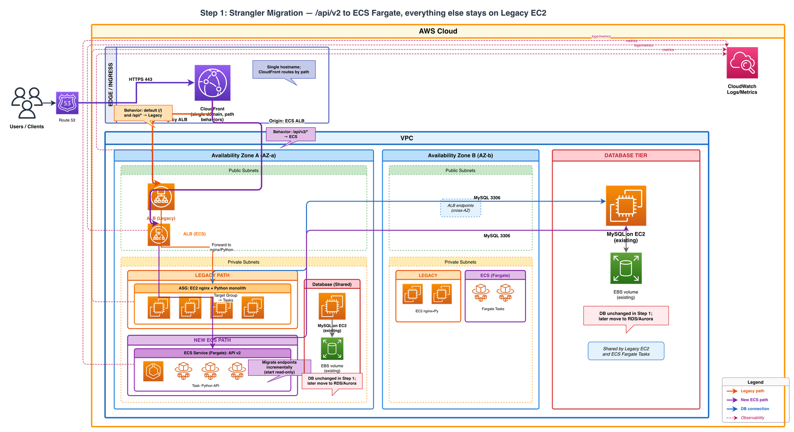
Task: Click the Route 53 shield icon
Action: click(67, 103)
